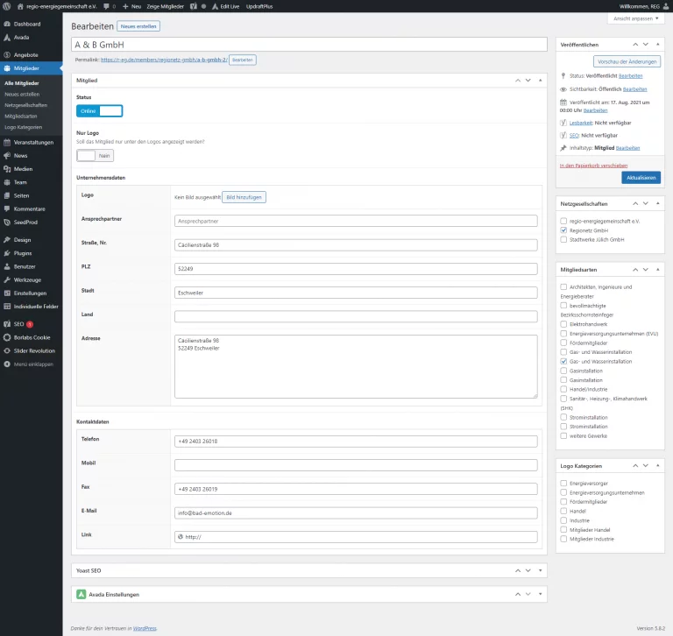Click the WordPress logo in the admin bar
The image size is (673, 636).
(7, 6)
